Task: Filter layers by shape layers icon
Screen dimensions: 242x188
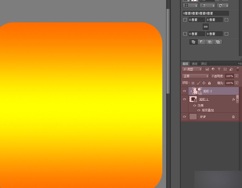Action: pyautogui.click(x=225, y=69)
